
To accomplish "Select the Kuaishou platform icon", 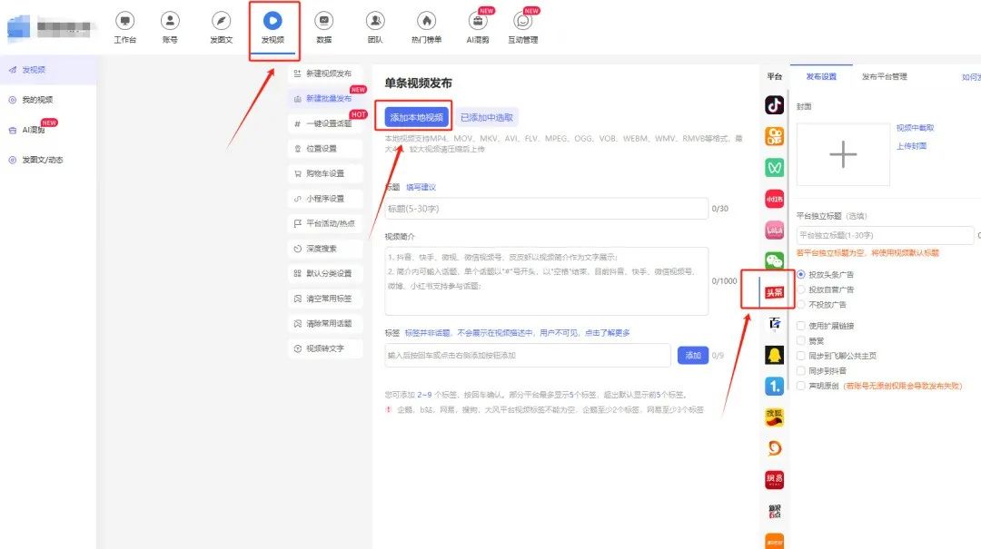I will point(775,136).
